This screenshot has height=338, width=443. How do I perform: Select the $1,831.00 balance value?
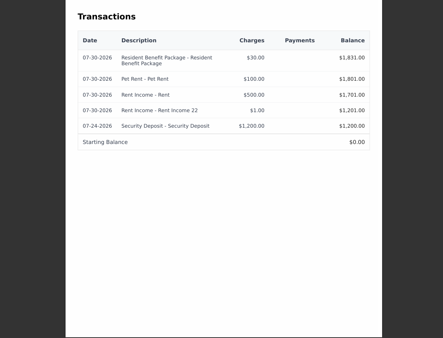click(352, 58)
